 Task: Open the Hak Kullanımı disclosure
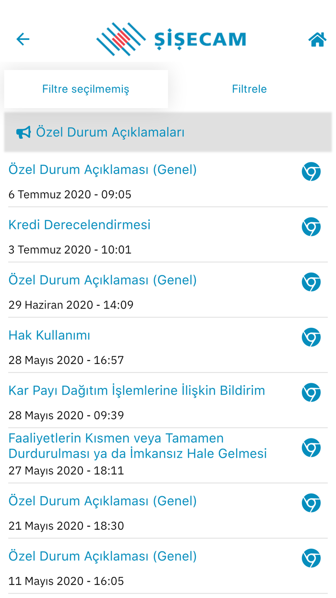pyautogui.click(x=49, y=335)
